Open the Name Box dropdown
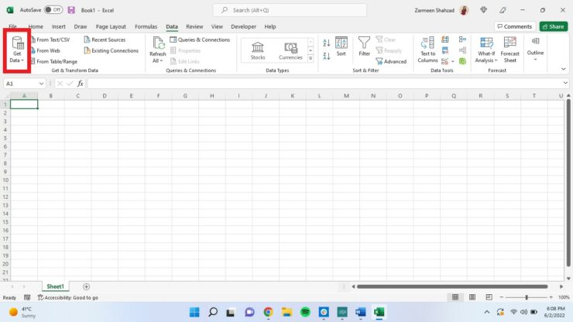 pos(41,84)
